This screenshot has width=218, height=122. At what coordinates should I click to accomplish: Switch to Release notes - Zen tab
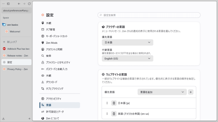click(16, 56)
